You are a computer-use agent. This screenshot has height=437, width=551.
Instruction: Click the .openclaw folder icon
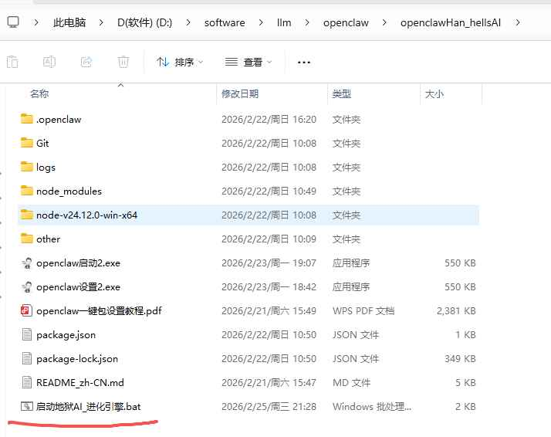27,119
